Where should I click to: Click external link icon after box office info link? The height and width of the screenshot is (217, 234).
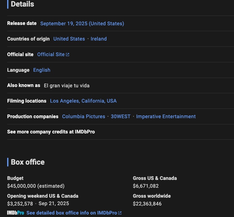(x=120, y=213)
